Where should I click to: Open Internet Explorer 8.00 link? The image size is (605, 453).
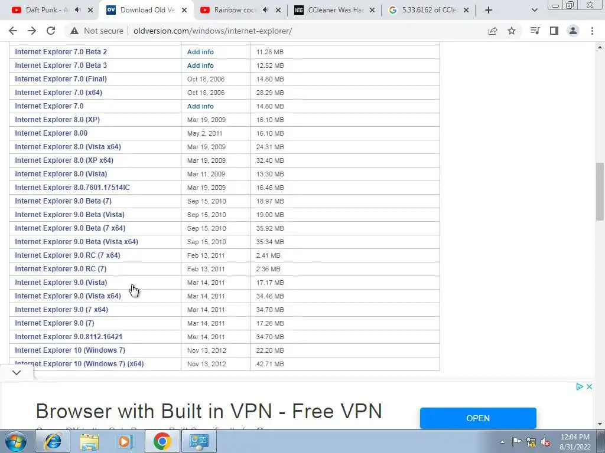[x=51, y=133]
